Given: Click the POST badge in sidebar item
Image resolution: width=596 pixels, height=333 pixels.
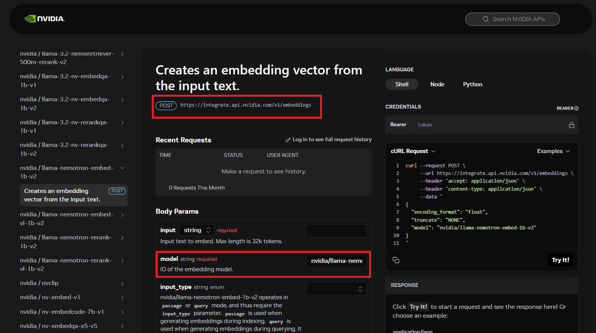Looking at the screenshot, I should click(x=117, y=191).
